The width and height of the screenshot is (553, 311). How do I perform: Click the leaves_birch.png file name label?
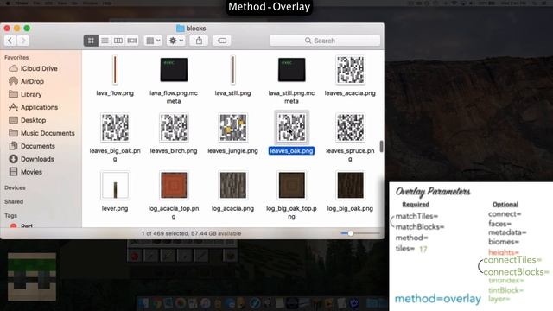pyautogui.click(x=174, y=151)
